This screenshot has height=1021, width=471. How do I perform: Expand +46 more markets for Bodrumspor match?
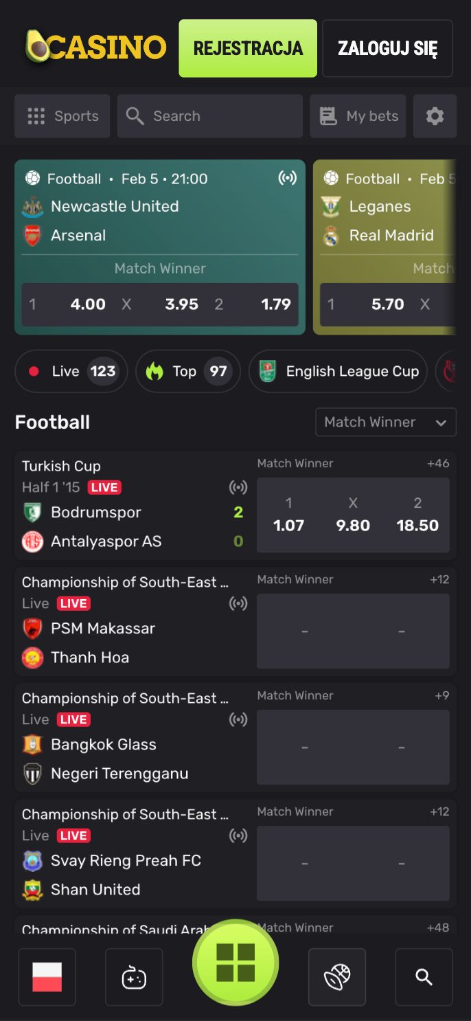(x=438, y=463)
